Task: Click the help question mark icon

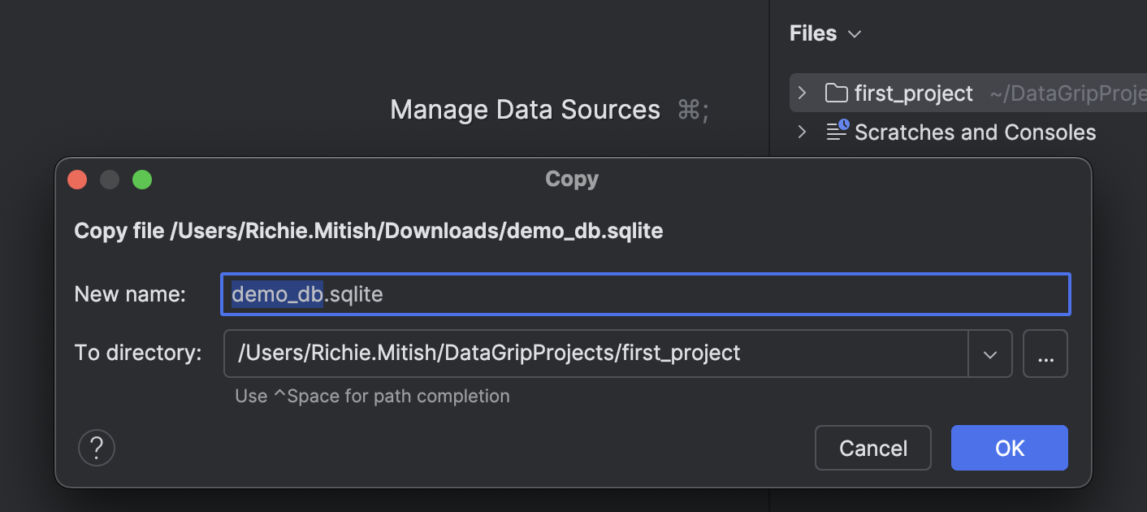Action: click(x=96, y=447)
